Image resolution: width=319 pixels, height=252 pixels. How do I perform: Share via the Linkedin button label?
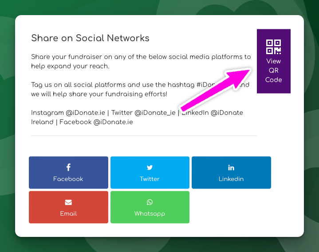[x=231, y=179]
